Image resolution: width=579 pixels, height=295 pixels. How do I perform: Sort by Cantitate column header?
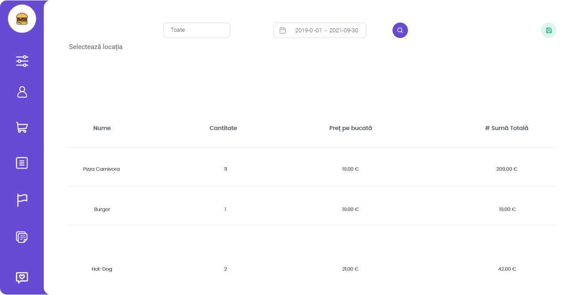click(x=223, y=128)
